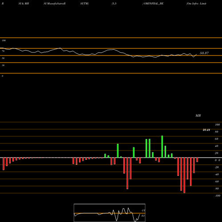The image size is (222, 222).
Task: Click the RSI axis label '30'
Action: pyautogui.click(x=3, y=65)
